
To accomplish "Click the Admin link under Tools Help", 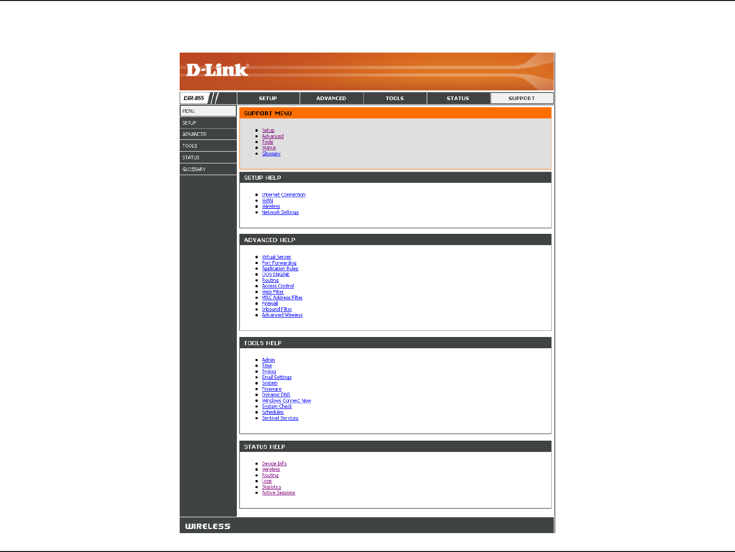I will click(x=268, y=360).
